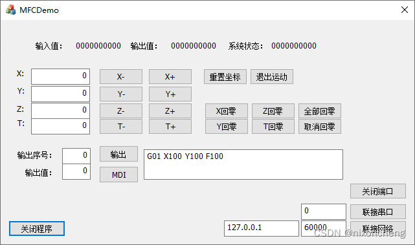Click 取消回零 to cancel homing
The image size is (415, 245).
point(320,126)
